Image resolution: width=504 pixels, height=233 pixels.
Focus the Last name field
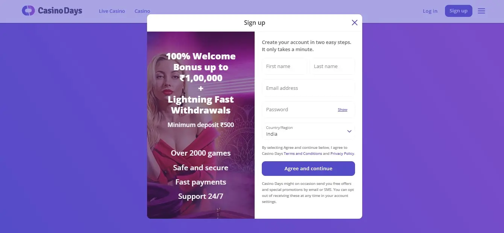tap(332, 67)
